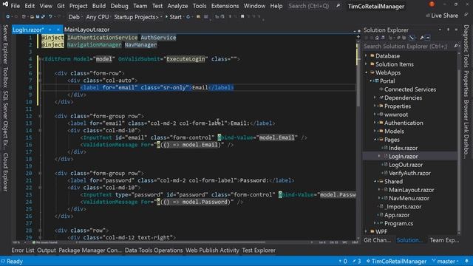Open Solution Explorer window options dropdown arrow
Screen dimensions: 473x266
coord(440,30)
